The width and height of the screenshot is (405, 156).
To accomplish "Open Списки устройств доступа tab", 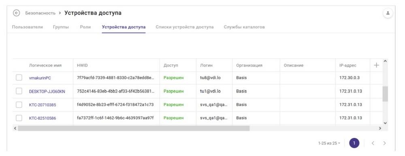I will 185,27.
